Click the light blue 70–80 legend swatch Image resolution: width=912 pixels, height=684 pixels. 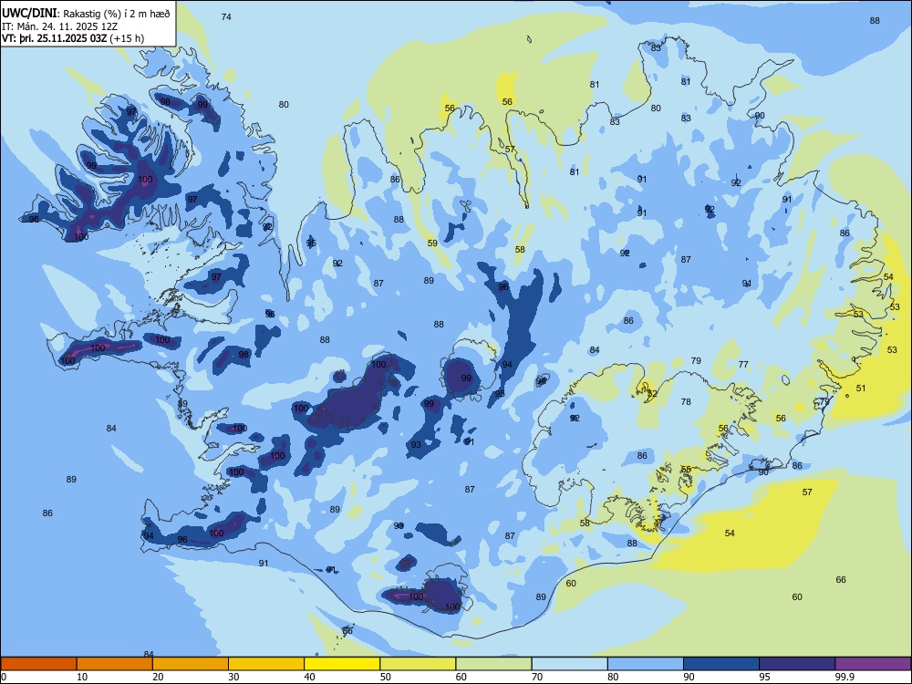(x=569, y=664)
